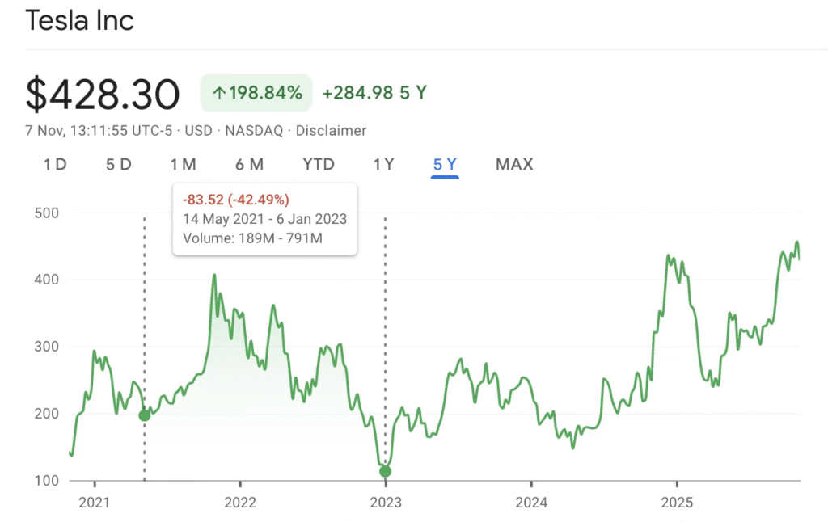Click the 198.84% gain badge

[x=256, y=94]
